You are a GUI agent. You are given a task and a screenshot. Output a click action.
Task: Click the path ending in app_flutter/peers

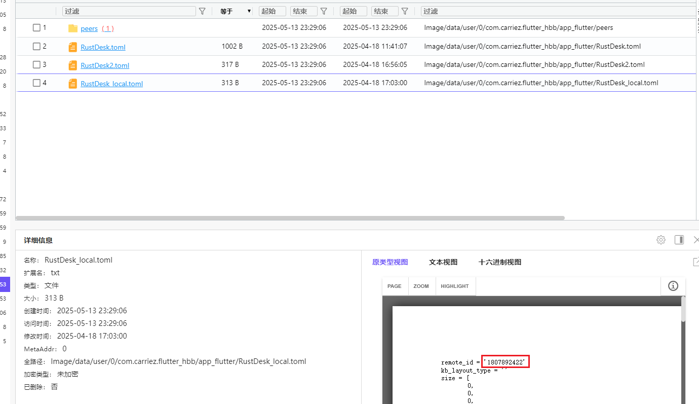pyautogui.click(x=519, y=27)
